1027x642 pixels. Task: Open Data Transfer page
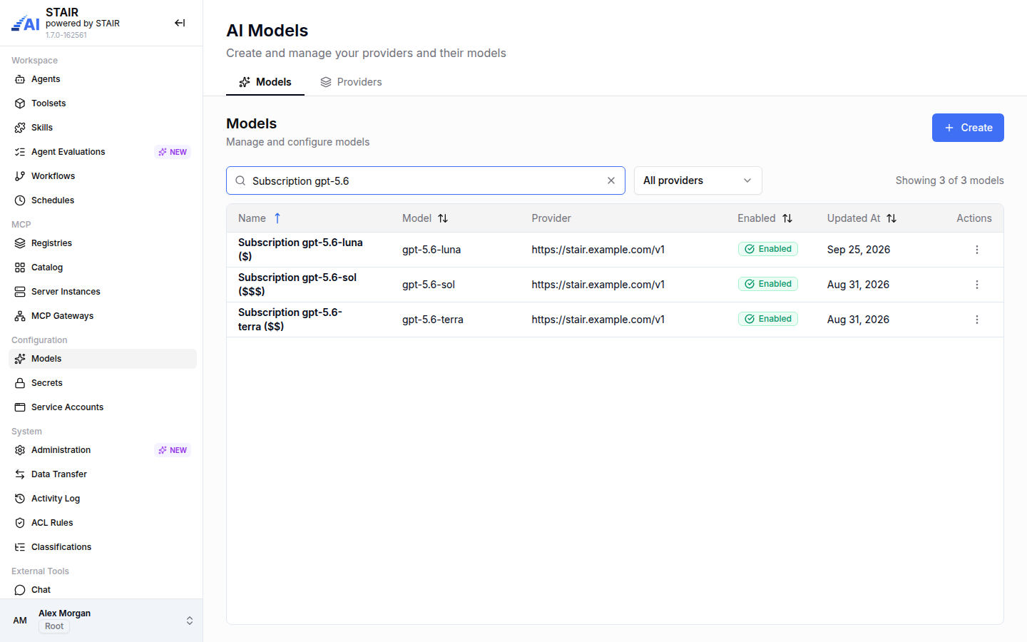pos(103,474)
